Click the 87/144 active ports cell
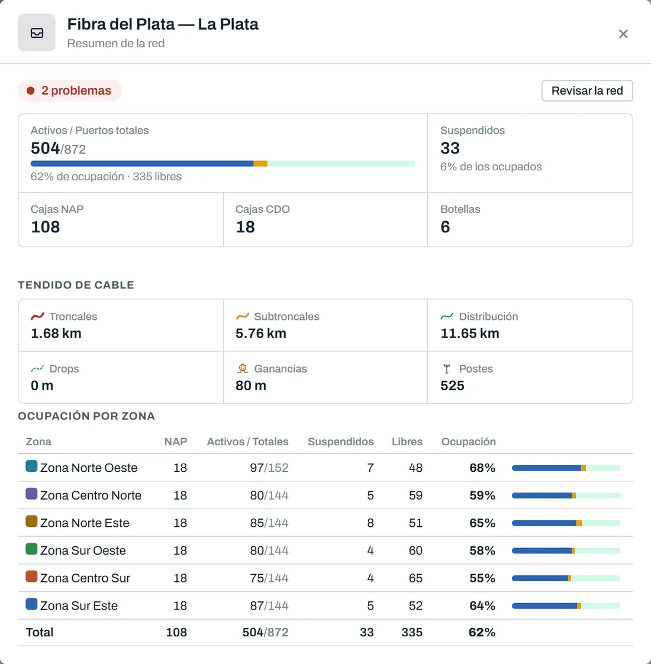 269,605
